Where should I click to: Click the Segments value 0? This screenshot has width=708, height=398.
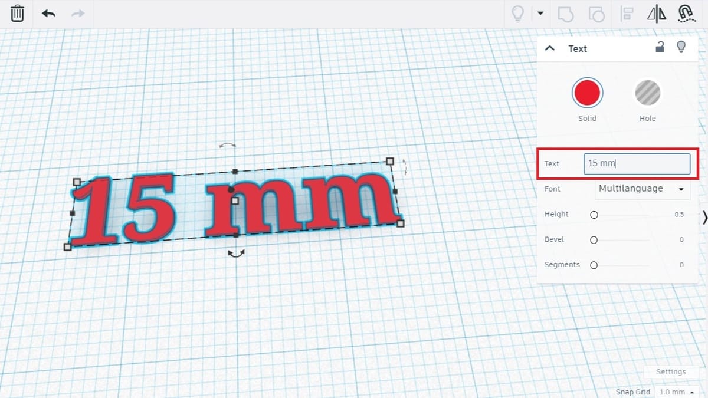pyautogui.click(x=681, y=265)
